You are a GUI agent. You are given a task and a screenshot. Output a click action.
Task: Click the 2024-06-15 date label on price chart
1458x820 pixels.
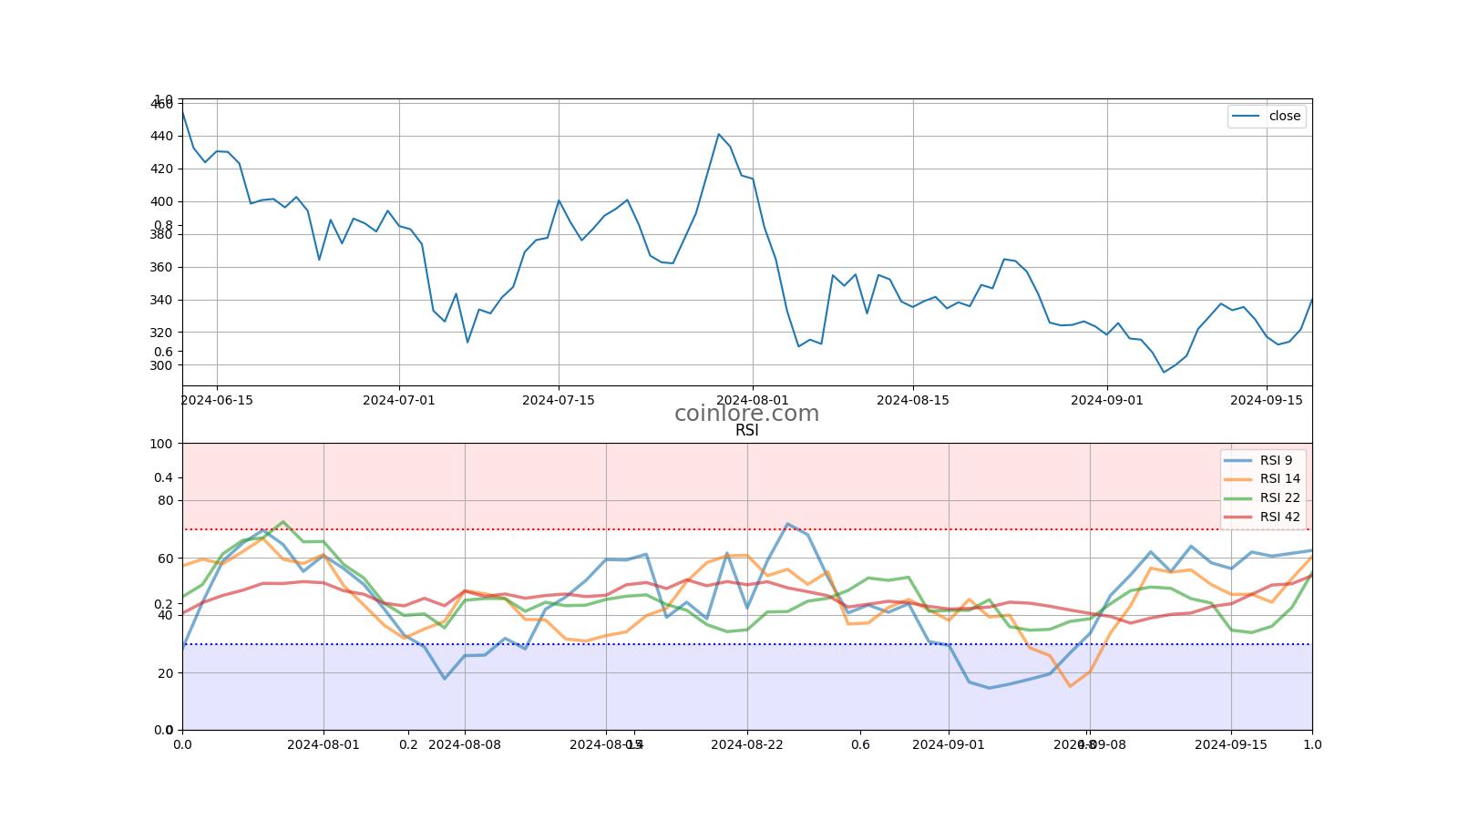[x=217, y=400]
